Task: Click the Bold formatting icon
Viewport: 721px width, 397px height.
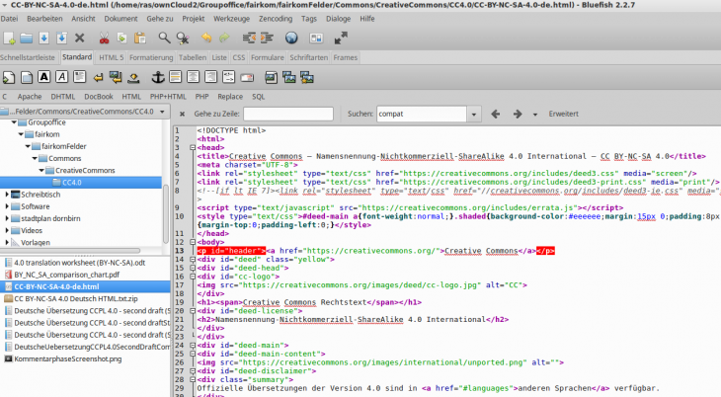Action: point(43,77)
